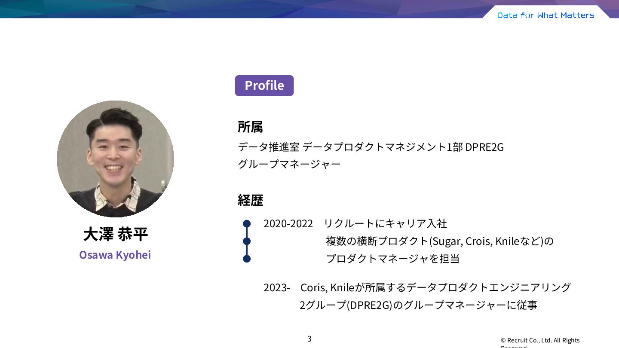The height and width of the screenshot is (348, 619).
Task: Click the 所属 heading
Action: coord(250,127)
